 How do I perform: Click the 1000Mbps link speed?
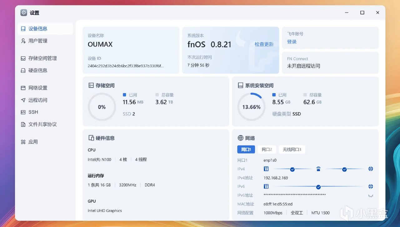click(x=273, y=213)
